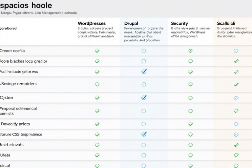252x168 pixels.
Task: Click the Scalbicli column header
Action: (x=226, y=24)
